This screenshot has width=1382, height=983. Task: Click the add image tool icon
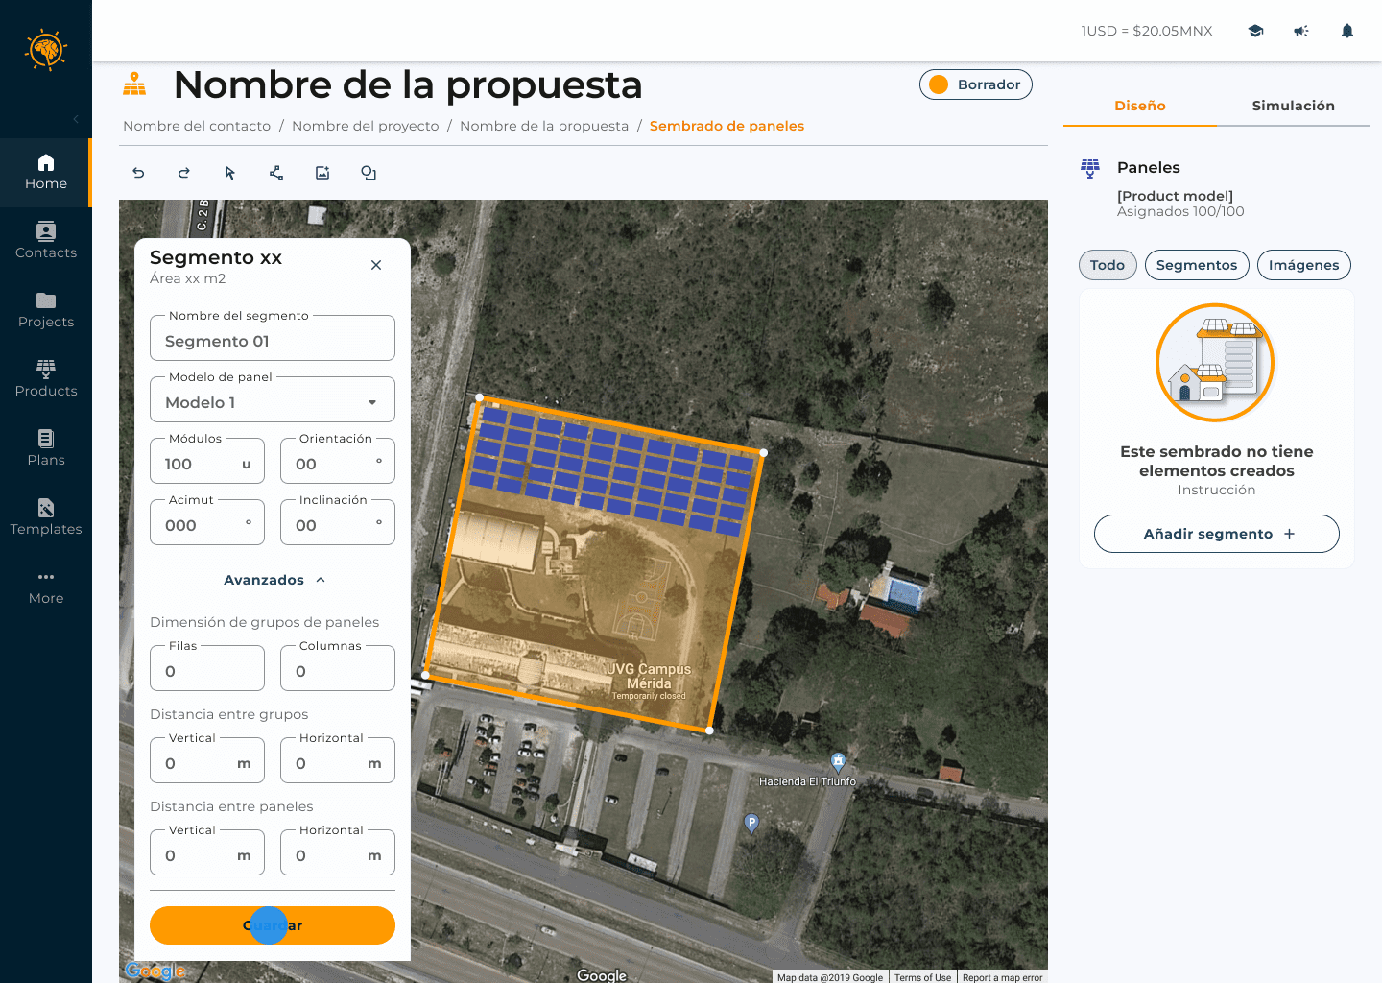tap(322, 173)
